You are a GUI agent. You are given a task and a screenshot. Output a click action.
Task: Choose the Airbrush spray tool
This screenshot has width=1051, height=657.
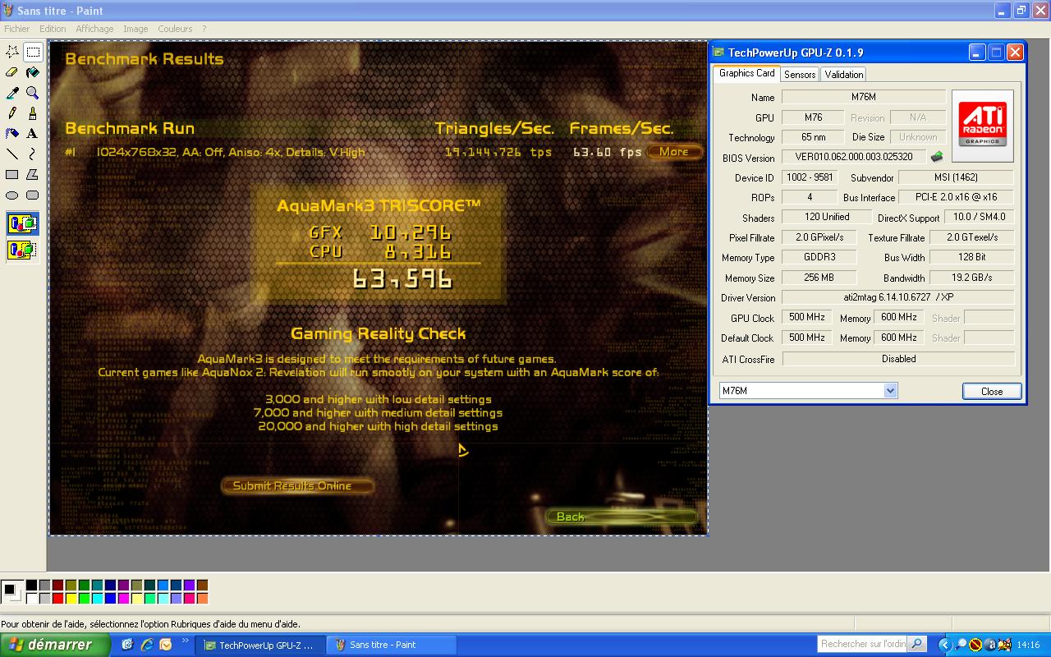(x=12, y=133)
